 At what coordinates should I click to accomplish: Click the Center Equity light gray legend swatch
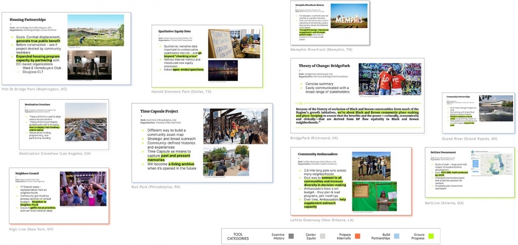tap(323, 236)
